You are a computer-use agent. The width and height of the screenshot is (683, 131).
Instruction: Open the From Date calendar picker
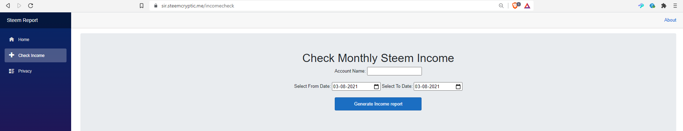(376, 87)
